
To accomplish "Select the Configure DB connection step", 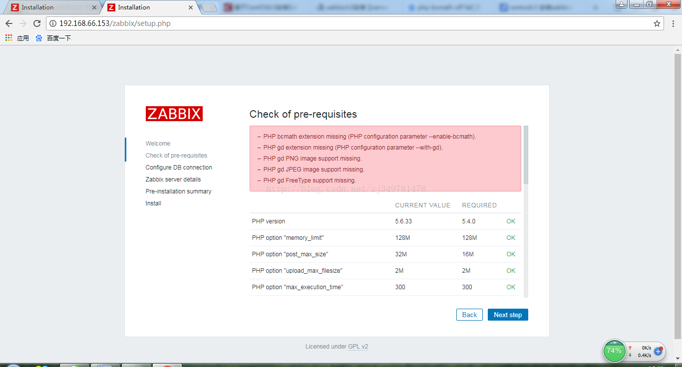I will tap(179, 168).
